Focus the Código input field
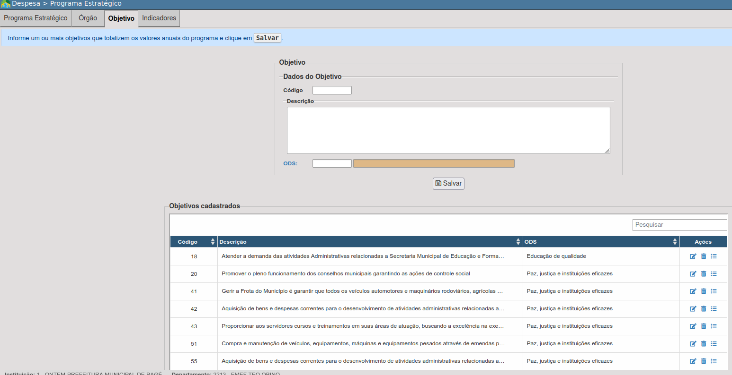This screenshot has height=375, width=732. coord(332,90)
